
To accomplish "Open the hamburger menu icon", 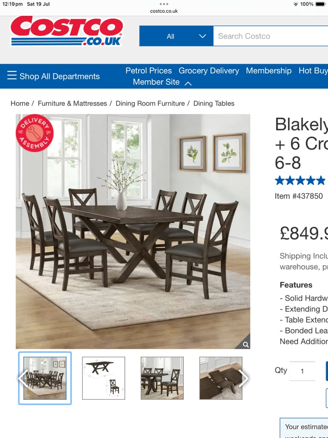I will click(x=12, y=75).
